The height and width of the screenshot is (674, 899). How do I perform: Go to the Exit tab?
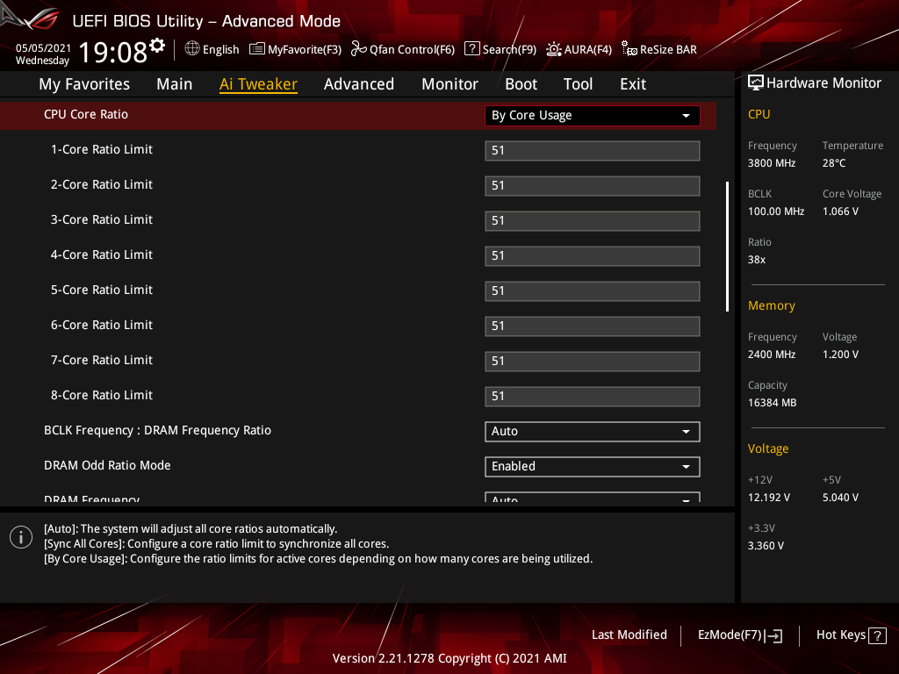tap(633, 84)
